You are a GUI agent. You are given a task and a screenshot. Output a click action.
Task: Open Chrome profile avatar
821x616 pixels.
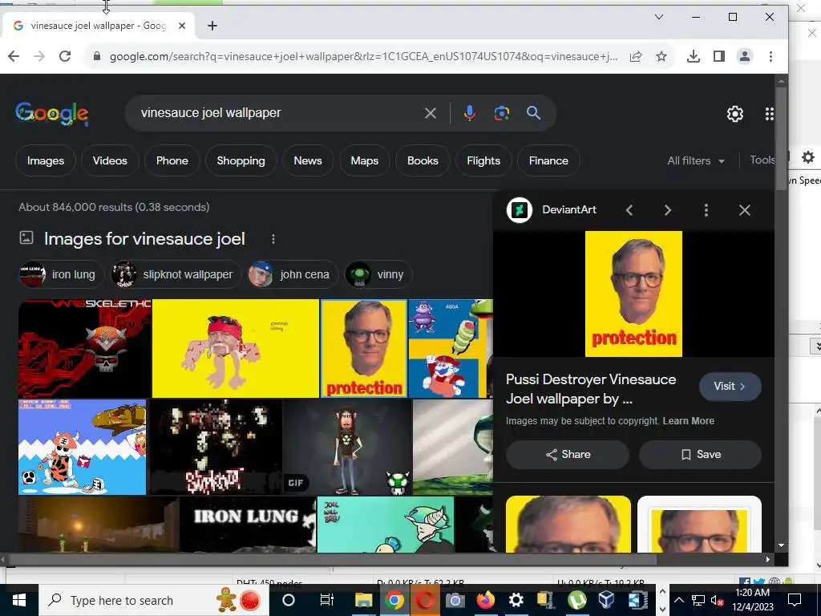745,56
